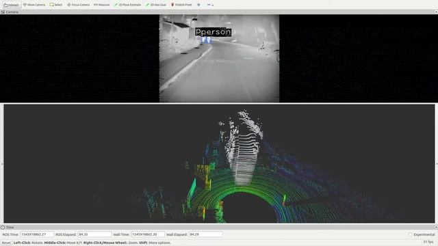The width and height of the screenshot is (438, 246).
Task: Pick the Measure tool
Action: tap(102, 5)
